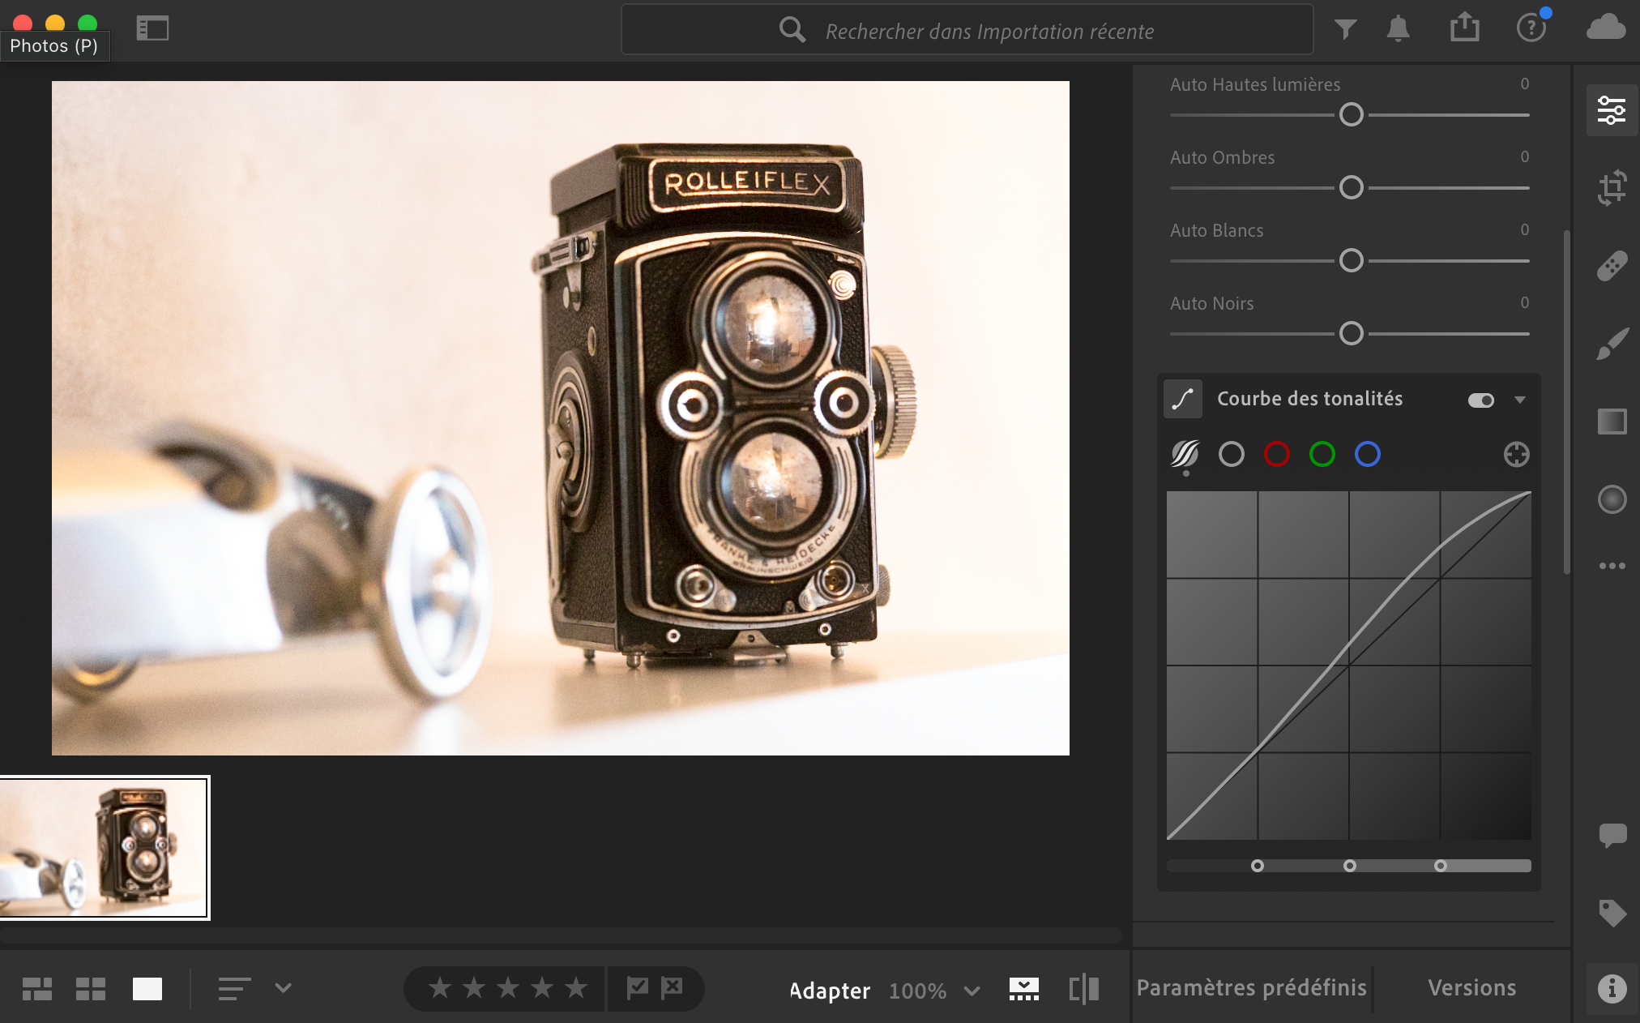Click the left tone curve region split handle
The height and width of the screenshot is (1023, 1640).
1258,866
